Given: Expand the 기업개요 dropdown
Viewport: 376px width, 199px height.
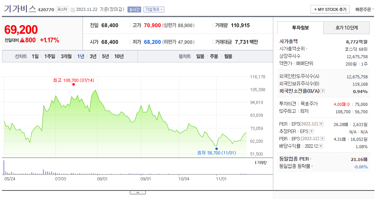Looking at the screenshot, I should click(x=154, y=9).
